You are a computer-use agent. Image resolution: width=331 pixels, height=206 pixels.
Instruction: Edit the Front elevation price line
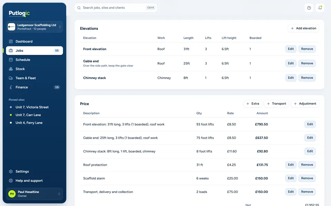310,124
